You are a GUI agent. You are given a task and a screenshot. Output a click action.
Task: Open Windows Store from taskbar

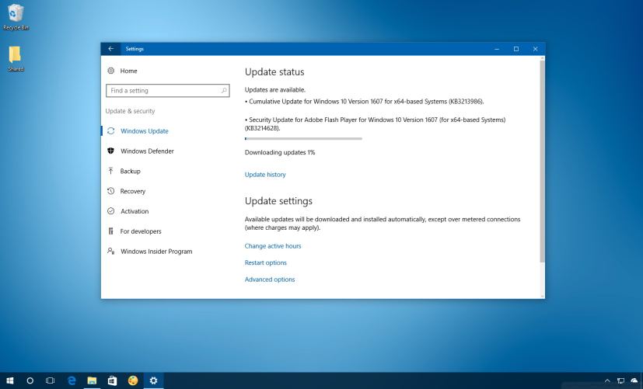113,380
